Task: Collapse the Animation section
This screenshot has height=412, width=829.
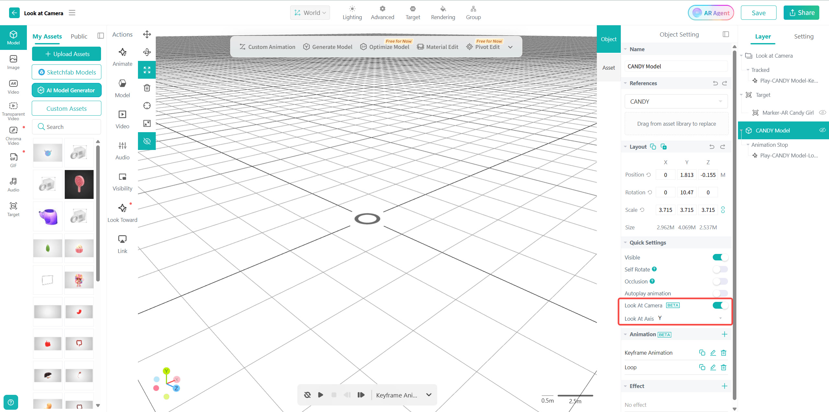Action: [x=625, y=334]
